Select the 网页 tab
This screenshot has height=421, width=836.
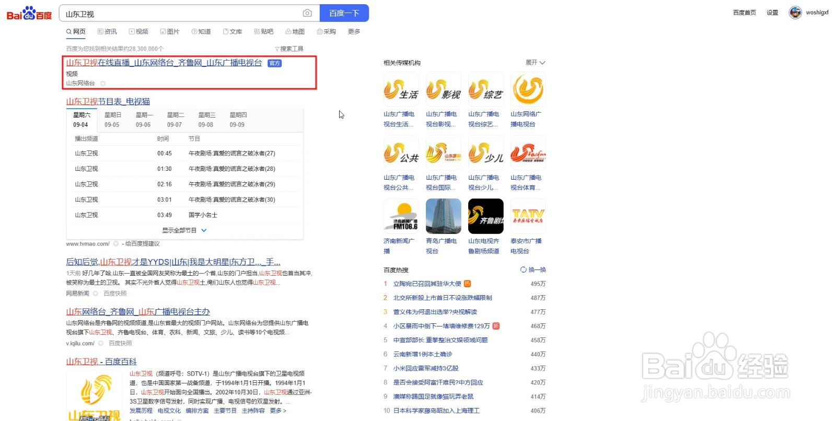coord(76,31)
